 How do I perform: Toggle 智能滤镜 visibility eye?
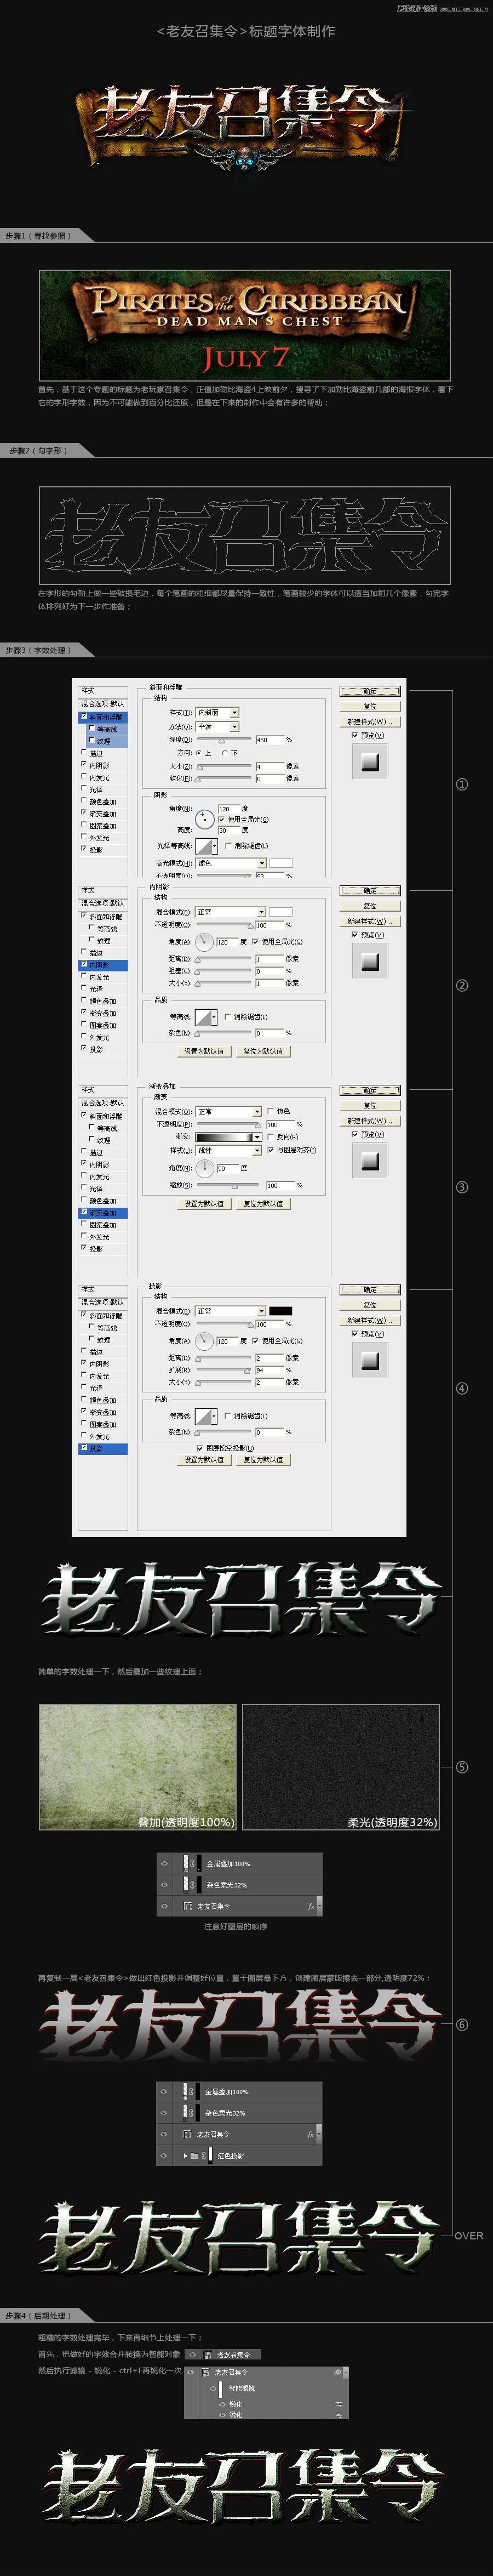coord(213,2389)
